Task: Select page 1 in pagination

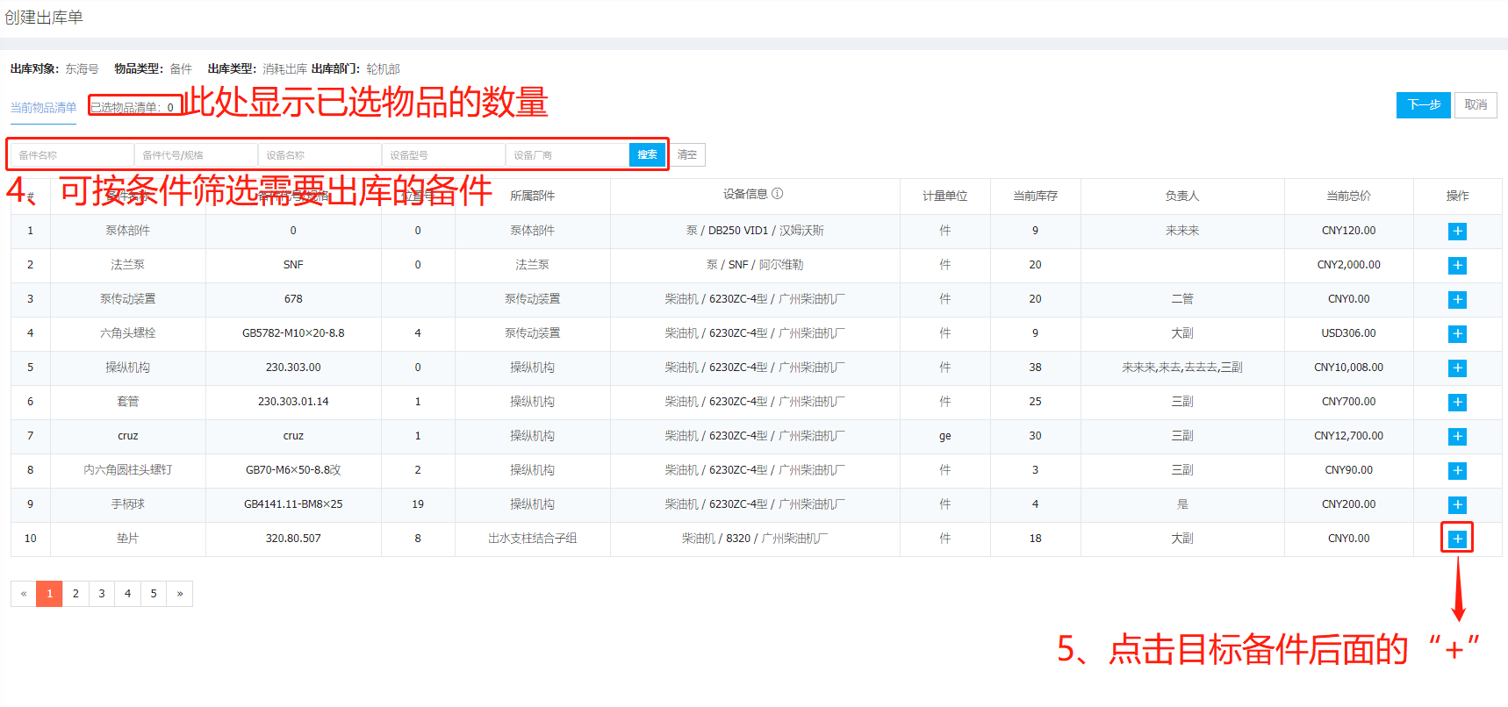Action: pyautogui.click(x=50, y=594)
